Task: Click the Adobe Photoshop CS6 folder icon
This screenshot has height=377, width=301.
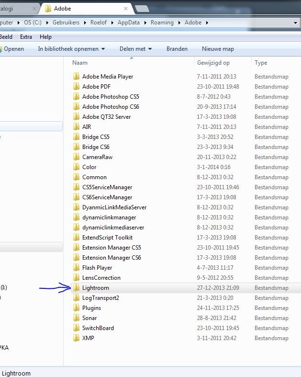Action: click(x=76, y=107)
